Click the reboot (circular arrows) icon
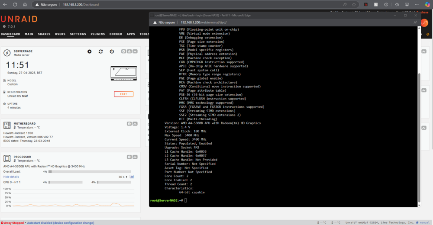The width and height of the screenshot is (433, 225). tap(100, 51)
